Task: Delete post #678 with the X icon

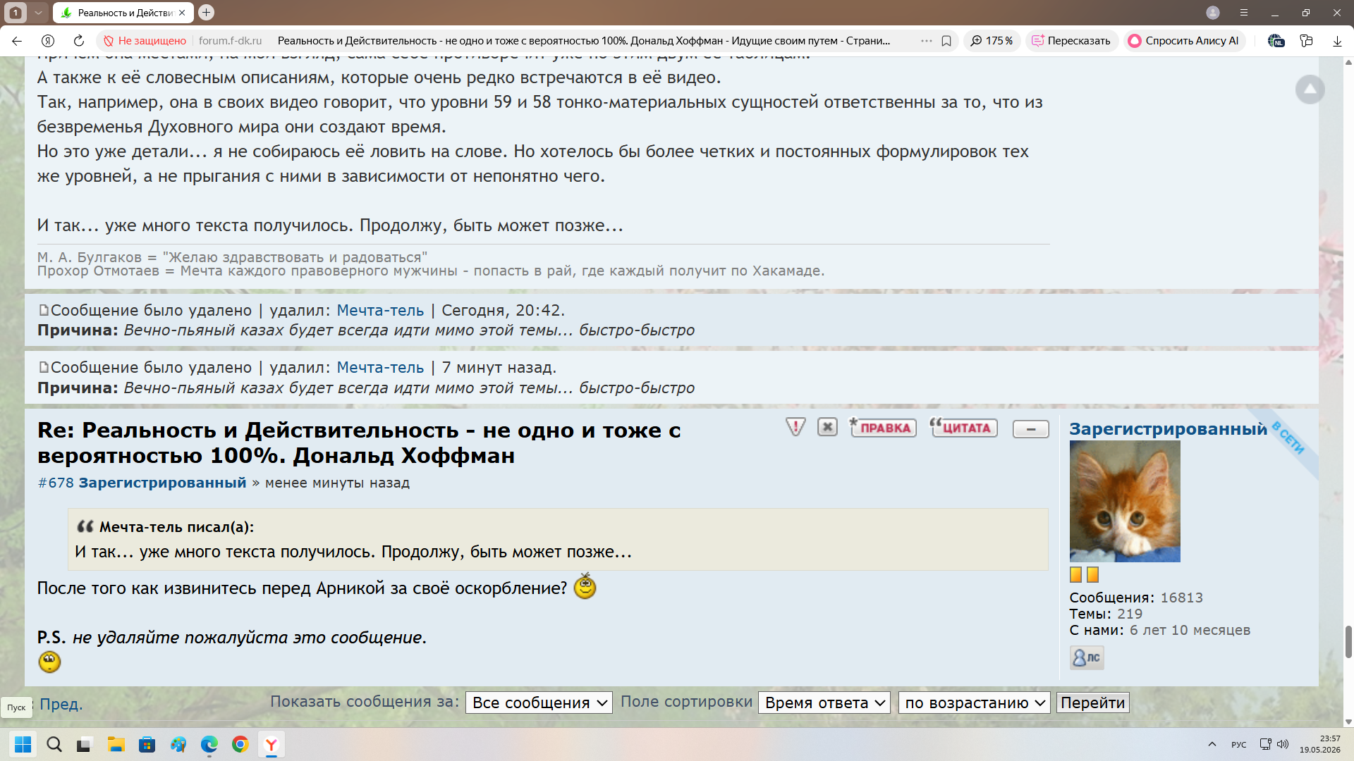Action: pos(827,427)
